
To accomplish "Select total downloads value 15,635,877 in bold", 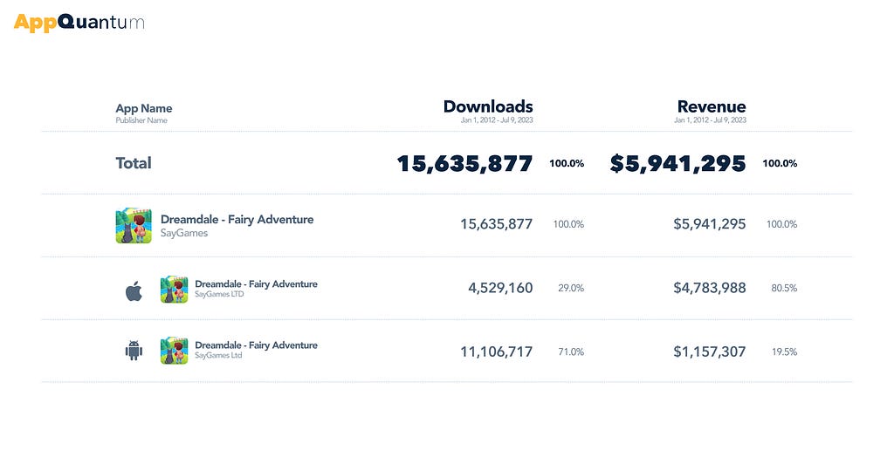I will [464, 163].
